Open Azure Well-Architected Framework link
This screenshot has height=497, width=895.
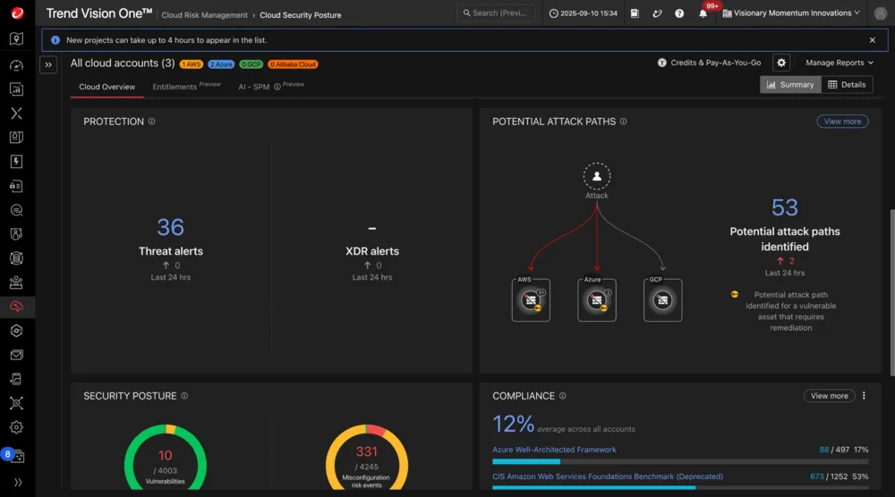[x=554, y=450]
